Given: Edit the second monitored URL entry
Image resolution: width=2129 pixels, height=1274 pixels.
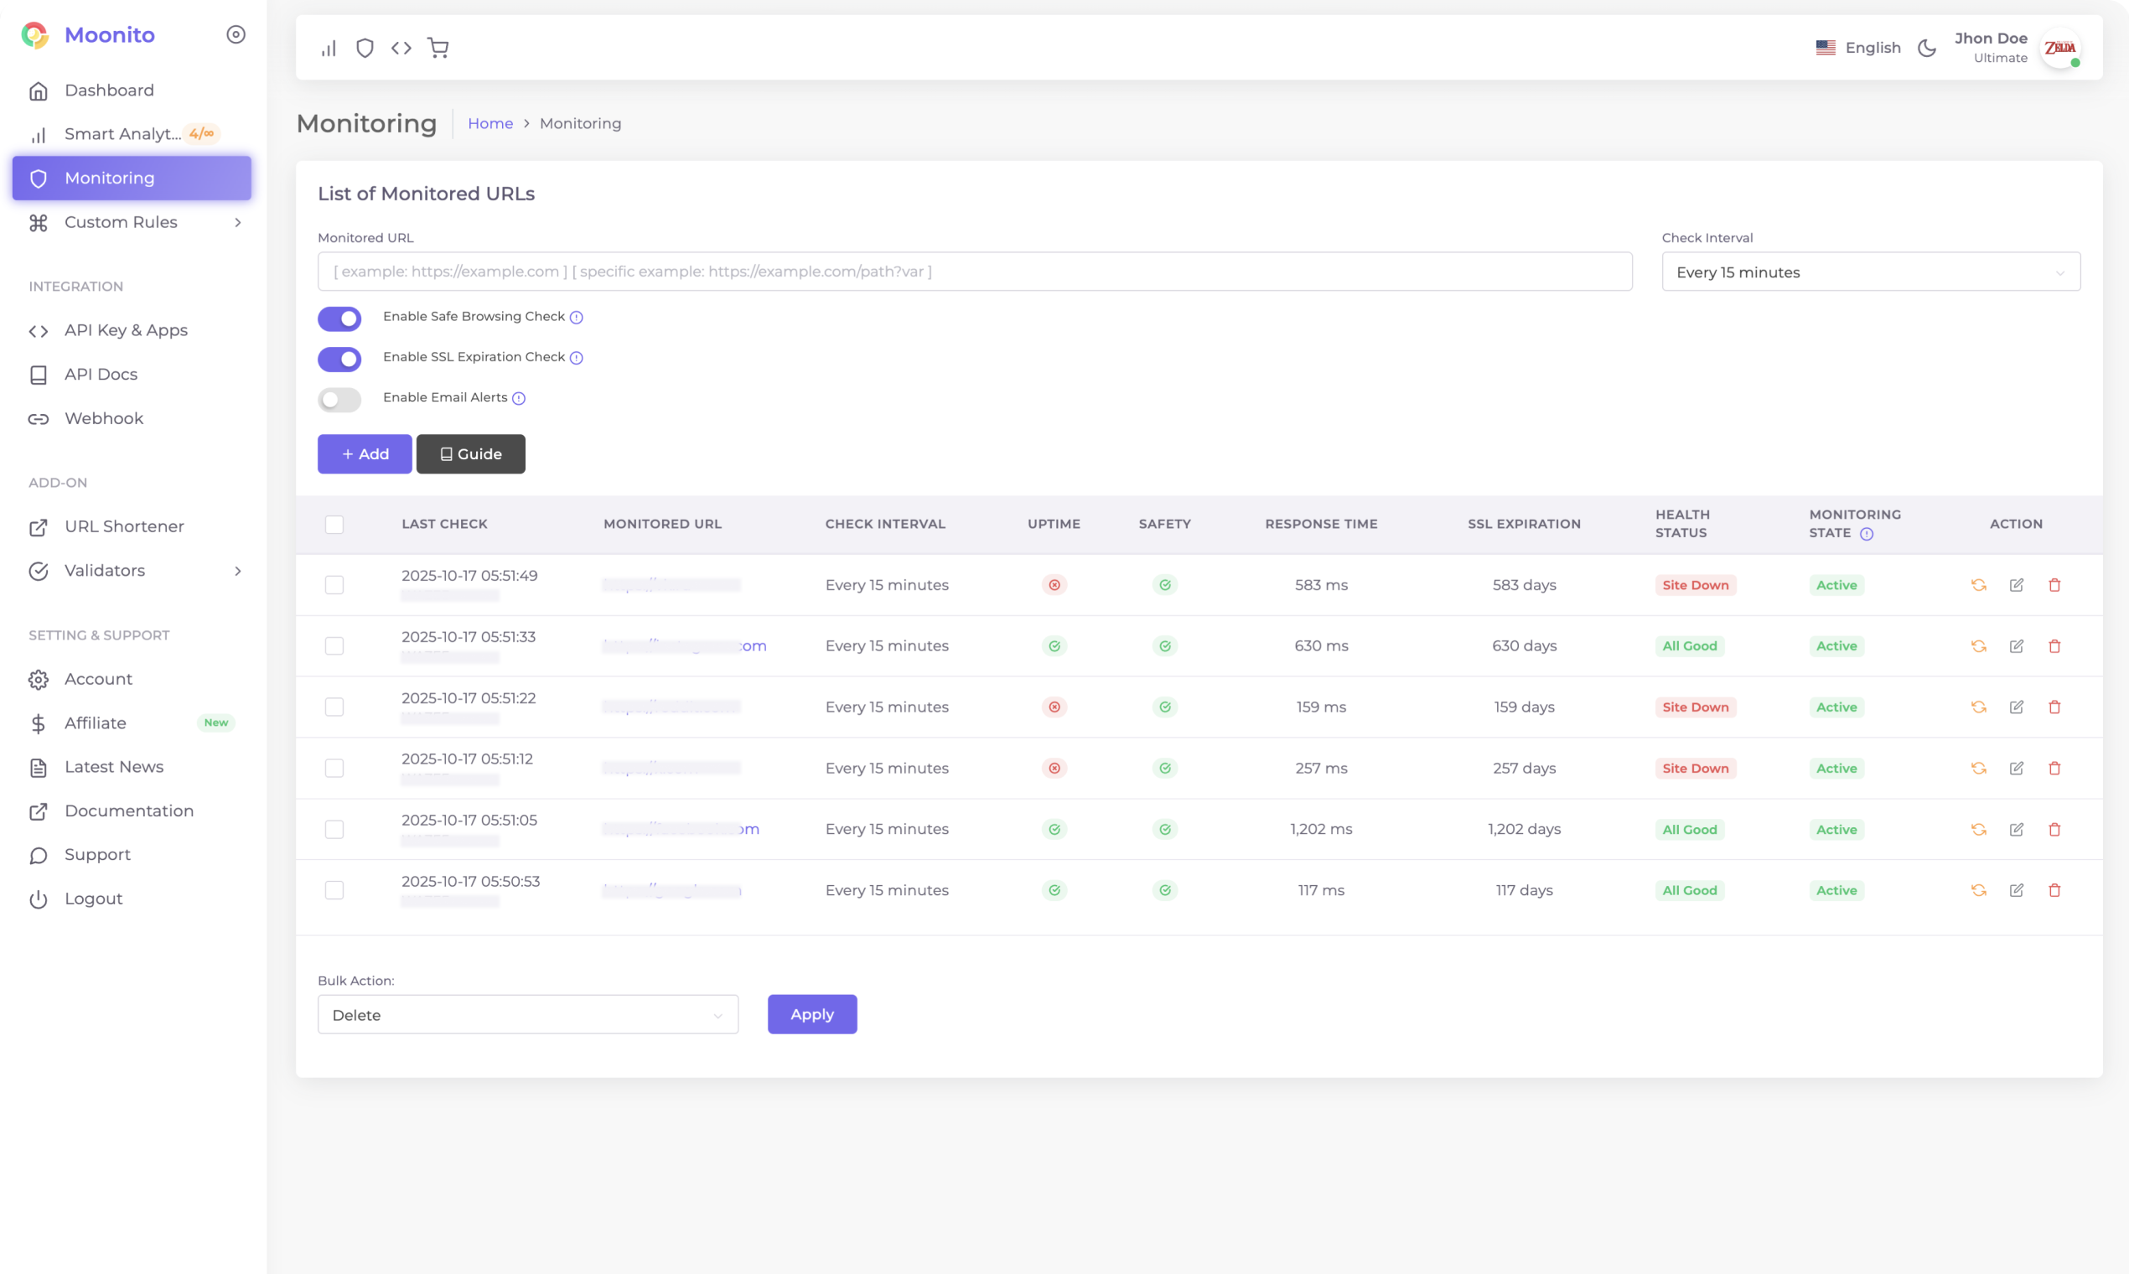Looking at the screenshot, I should tap(2017, 645).
